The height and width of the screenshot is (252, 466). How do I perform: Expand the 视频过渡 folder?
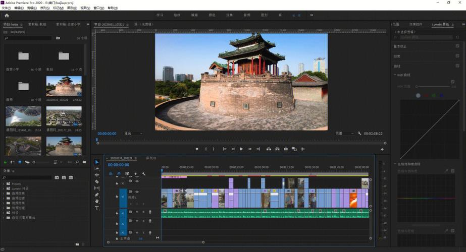pyautogui.click(x=3, y=208)
